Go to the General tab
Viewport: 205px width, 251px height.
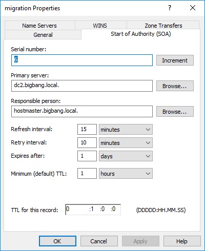[x=43, y=35]
